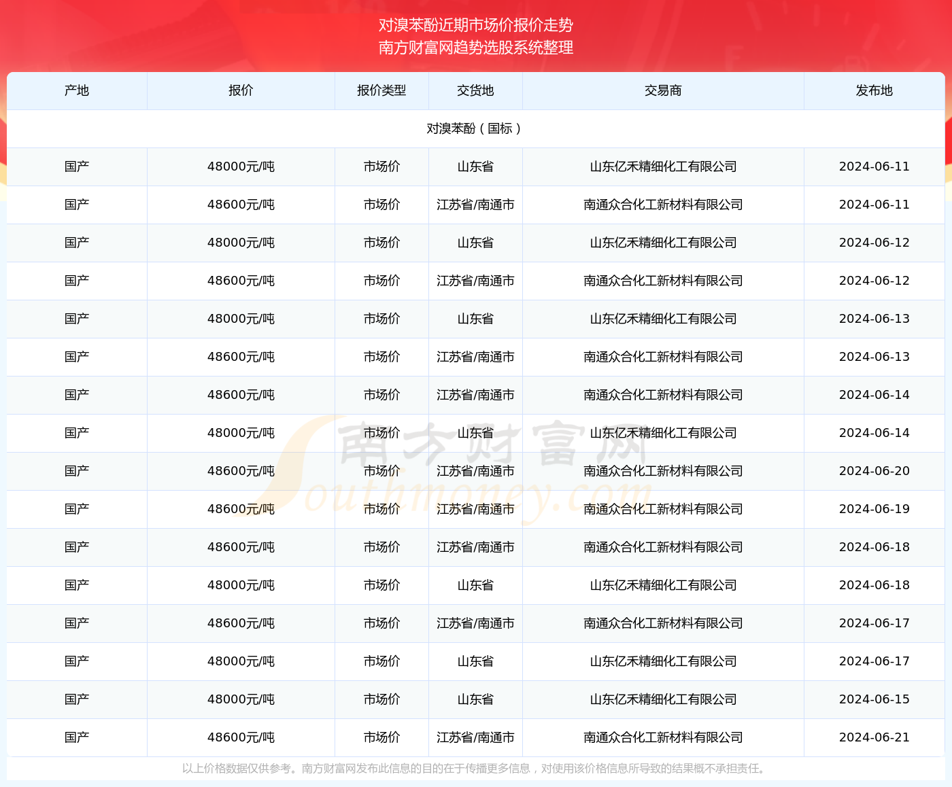Click the 报价 column header
The width and height of the screenshot is (952, 787).
pos(241,90)
